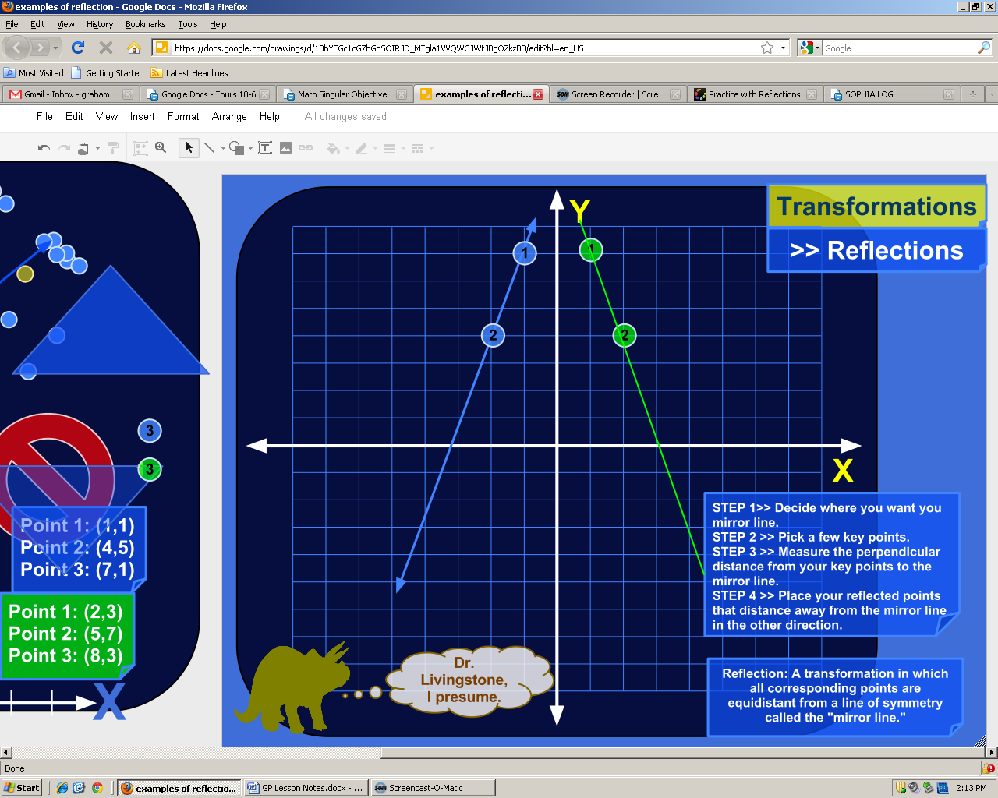Image resolution: width=998 pixels, height=798 pixels.
Task: Click Getting Started bookmark
Action: [108, 72]
